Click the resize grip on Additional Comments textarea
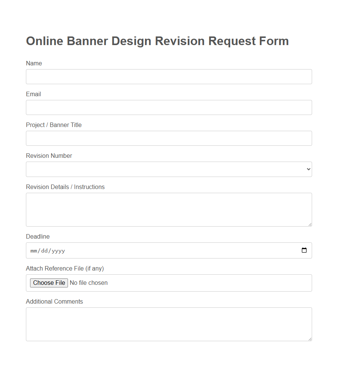Image resolution: width=338 pixels, height=372 pixels. tap(310, 339)
